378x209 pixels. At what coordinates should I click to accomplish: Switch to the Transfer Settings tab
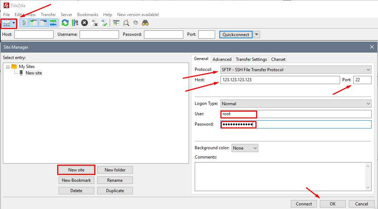click(251, 59)
